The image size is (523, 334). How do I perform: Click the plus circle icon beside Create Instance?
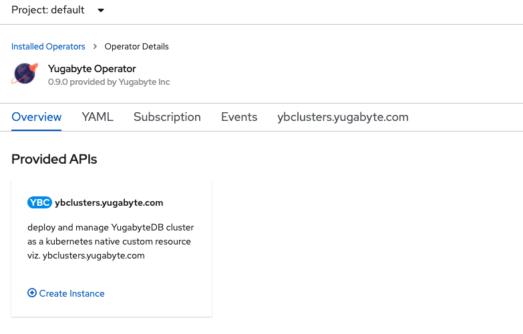click(32, 293)
